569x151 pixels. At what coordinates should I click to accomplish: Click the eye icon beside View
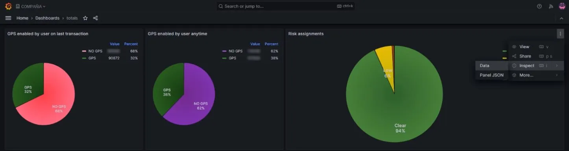click(514, 47)
